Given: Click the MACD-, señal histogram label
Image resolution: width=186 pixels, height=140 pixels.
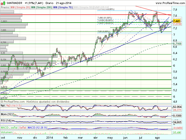Looking at the screenshot, I should (9, 128).
